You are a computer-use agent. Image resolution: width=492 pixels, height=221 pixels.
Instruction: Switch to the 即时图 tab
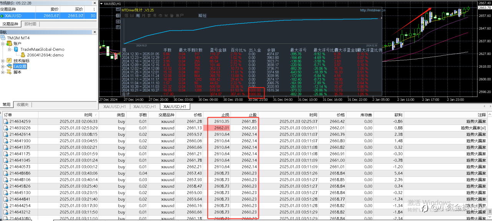tap(30, 24)
